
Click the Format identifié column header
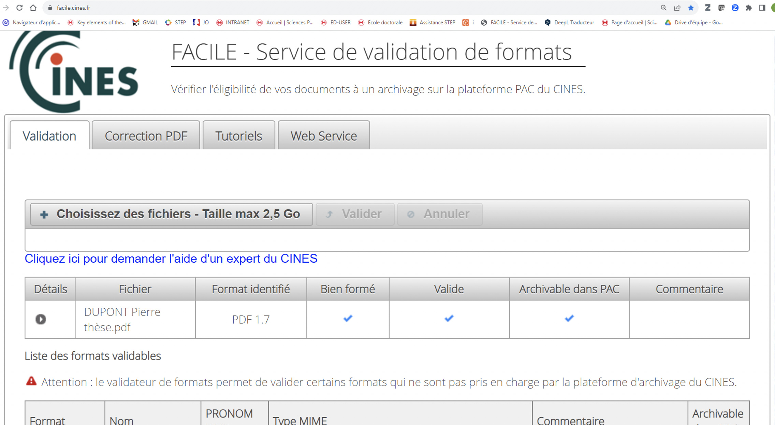(251, 289)
